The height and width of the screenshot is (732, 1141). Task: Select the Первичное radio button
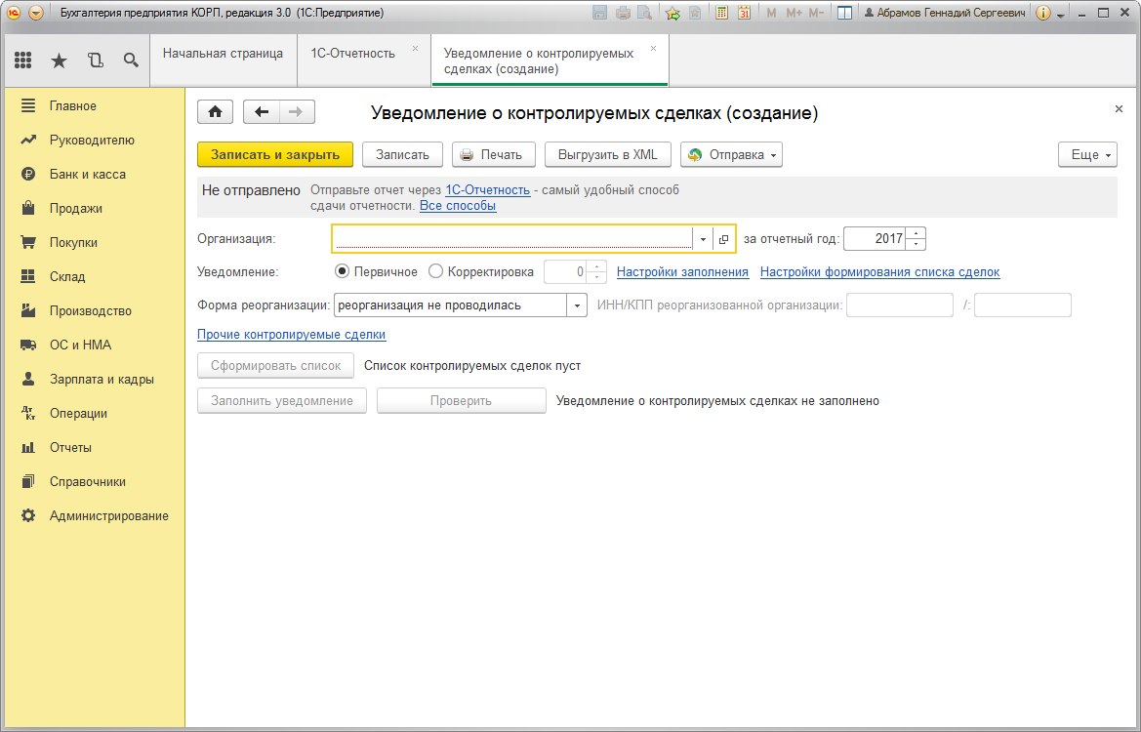342,271
